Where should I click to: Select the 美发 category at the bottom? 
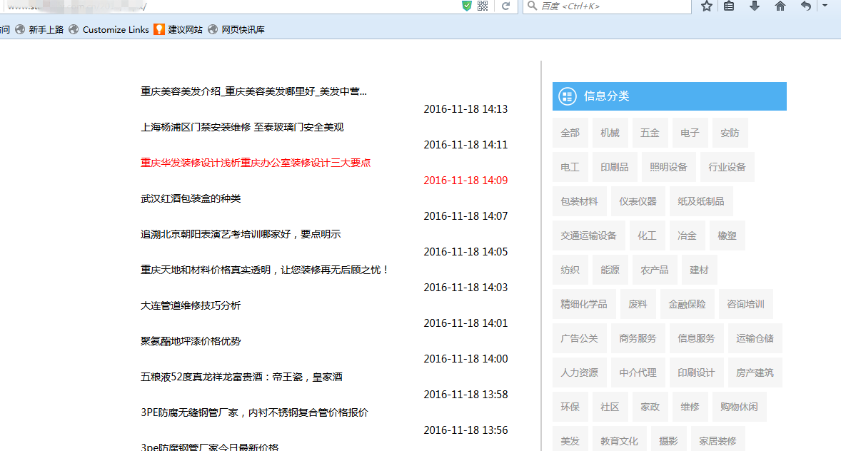(570, 440)
